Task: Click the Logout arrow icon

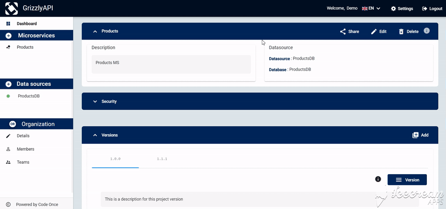Action: pos(425,9)
